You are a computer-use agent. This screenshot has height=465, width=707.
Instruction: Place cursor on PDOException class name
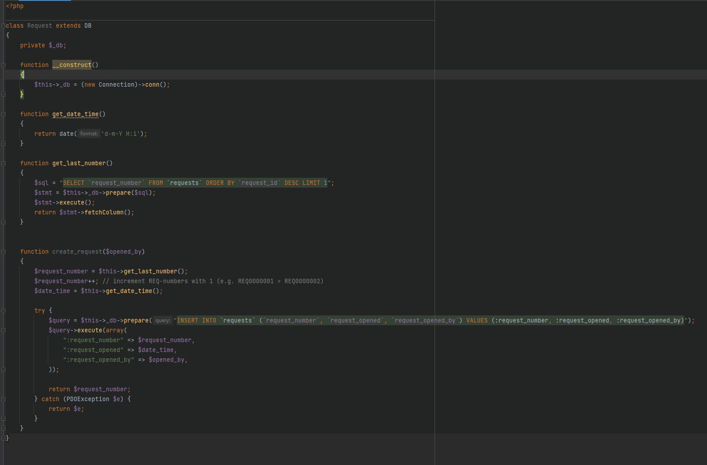[88, 399]
